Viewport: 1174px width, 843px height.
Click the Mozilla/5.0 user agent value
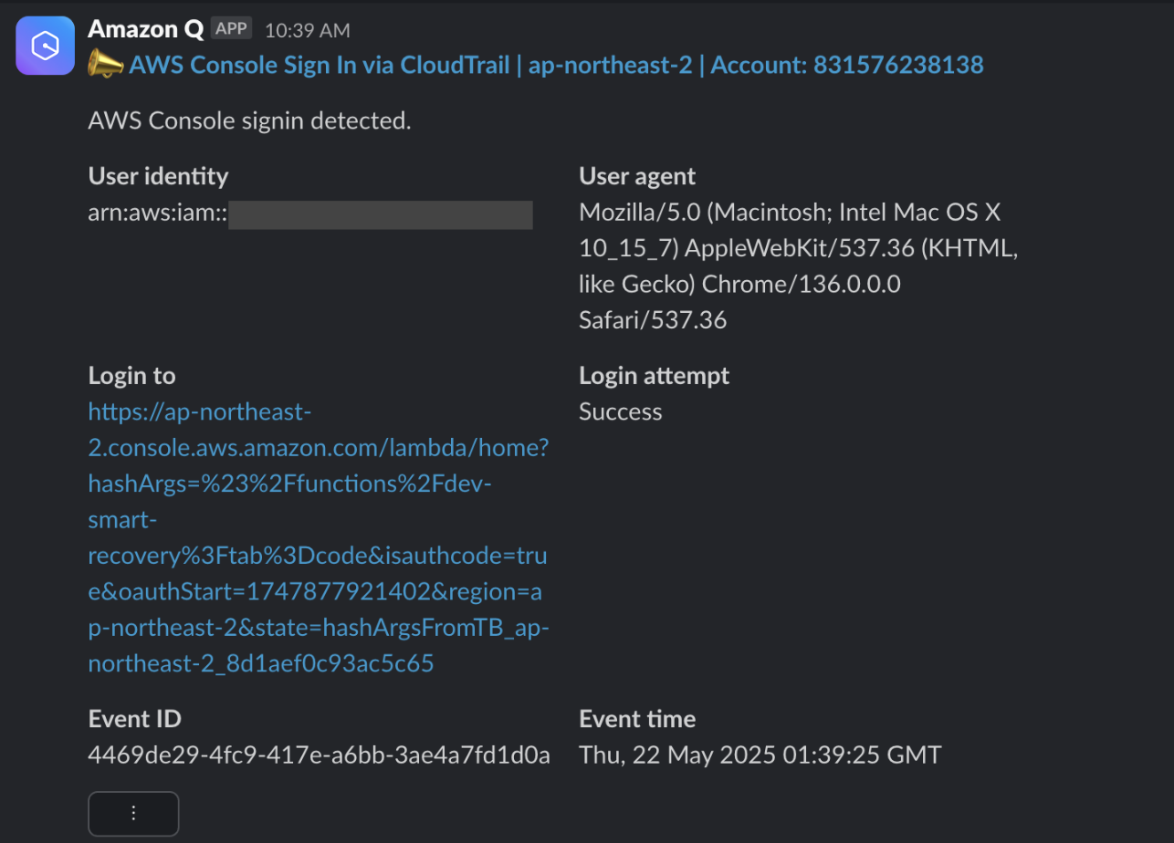tap(798, 266)
